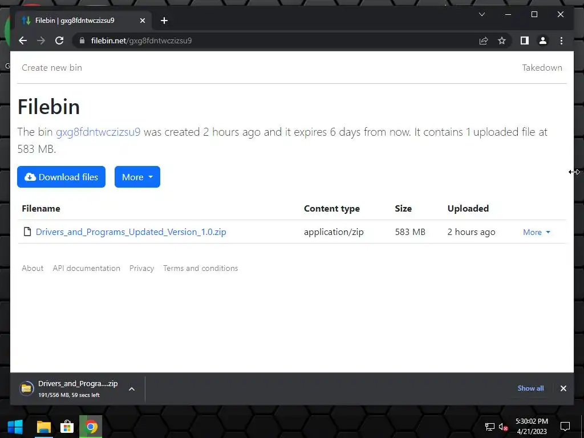This screenshot has width=584, height=438.
Task: Click the application/zip content type cell
Action: [334, 232]
